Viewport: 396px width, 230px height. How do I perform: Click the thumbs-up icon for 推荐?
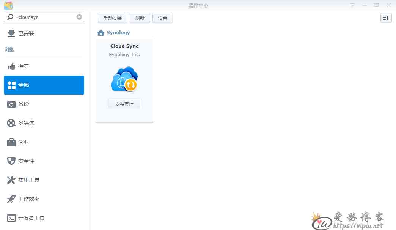(11, 66)
